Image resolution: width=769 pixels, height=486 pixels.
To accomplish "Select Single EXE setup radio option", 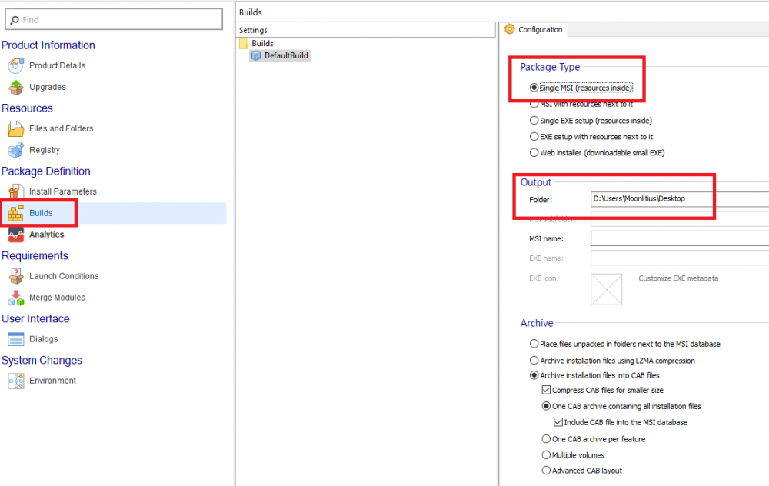I will click(534, 121).
